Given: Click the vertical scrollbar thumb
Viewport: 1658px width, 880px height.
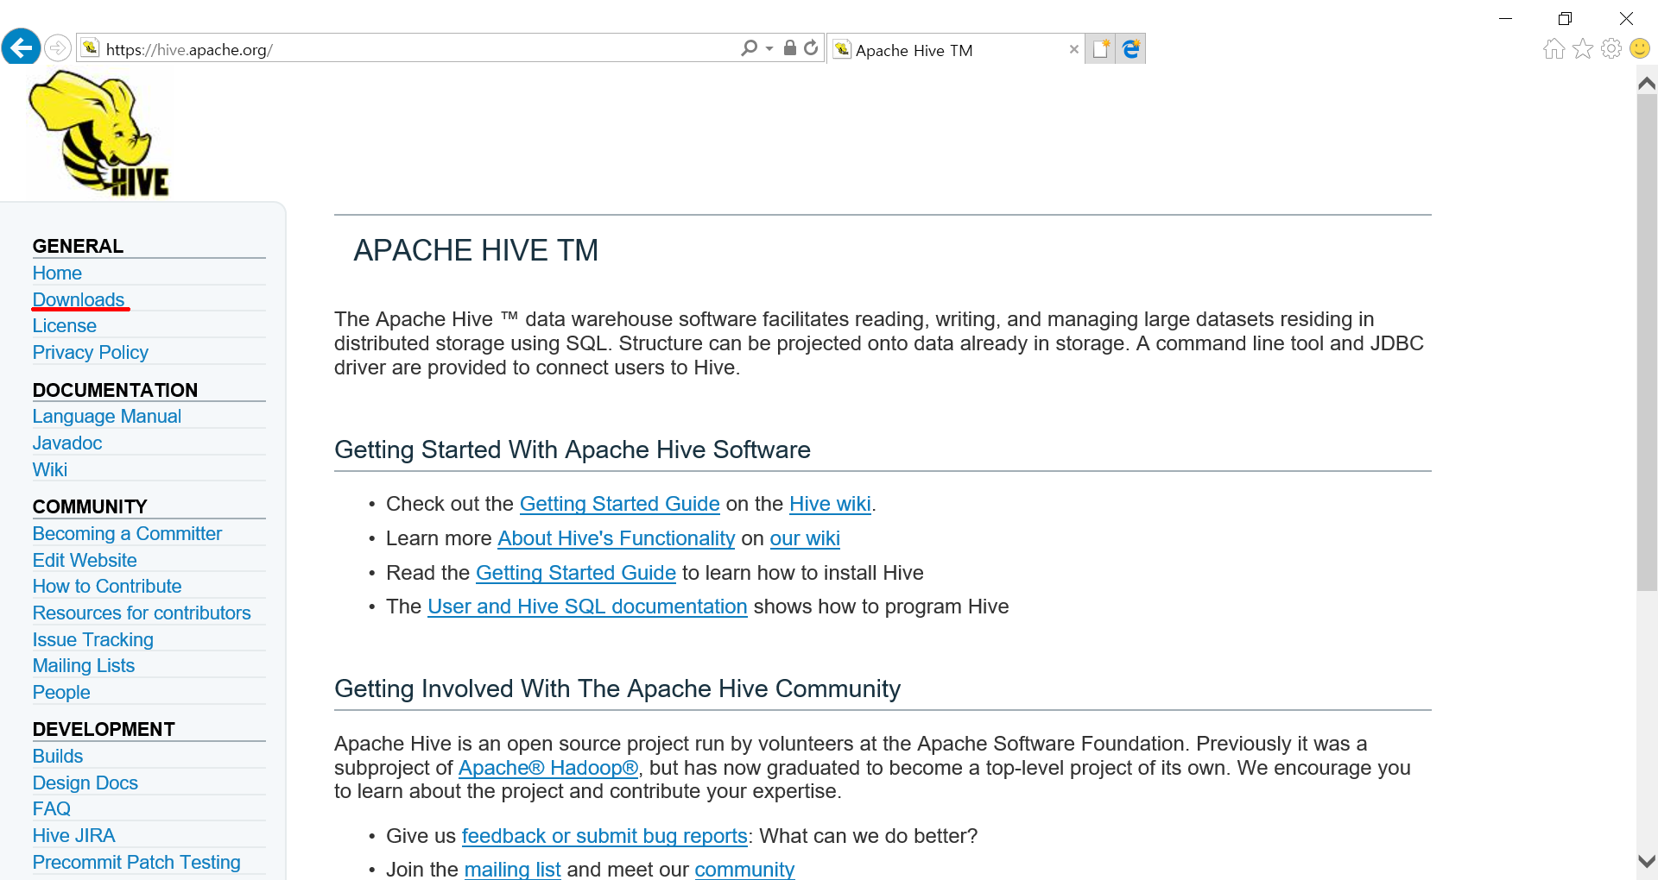Looking at the screenshot, I should [1647, 343].
